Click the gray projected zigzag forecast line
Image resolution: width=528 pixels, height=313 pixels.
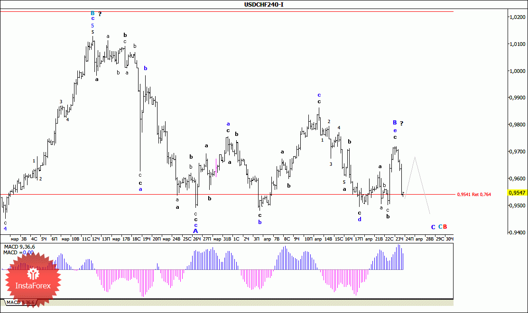[417, 185]
